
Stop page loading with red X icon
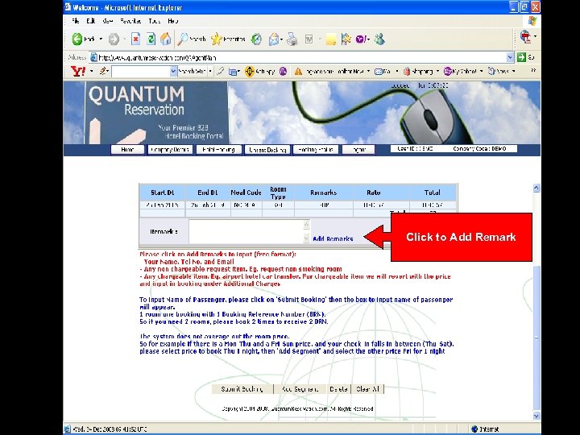pos(136,39)
